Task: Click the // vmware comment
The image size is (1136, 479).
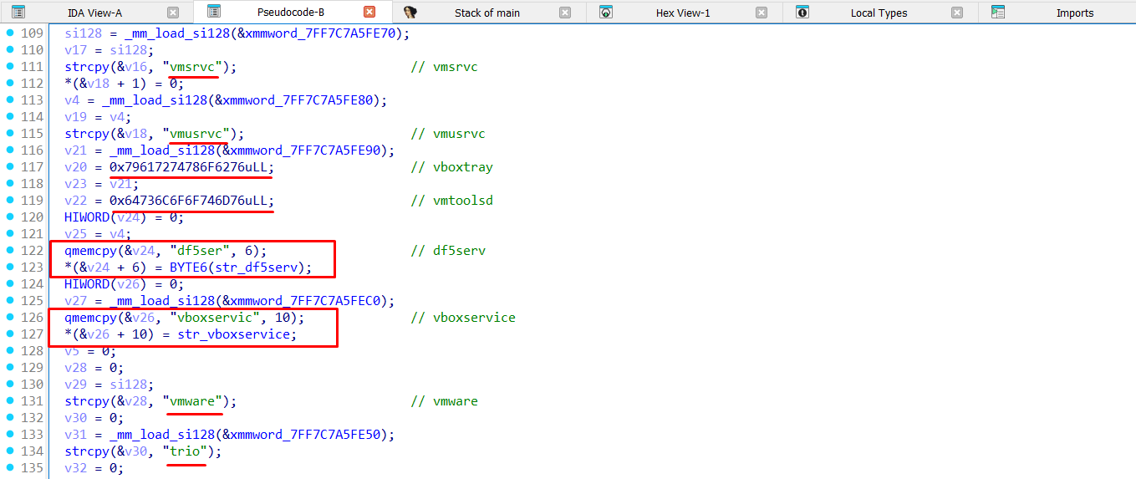Action: [445, 401]
